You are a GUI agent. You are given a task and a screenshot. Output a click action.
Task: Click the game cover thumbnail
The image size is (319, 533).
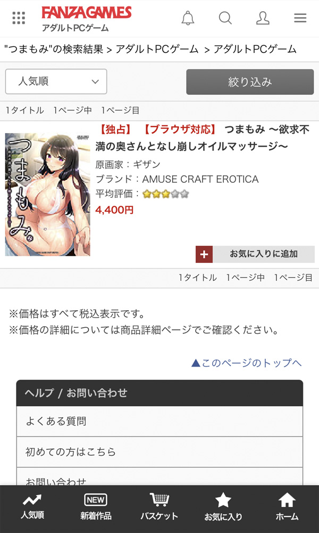[x=47, y=195]
